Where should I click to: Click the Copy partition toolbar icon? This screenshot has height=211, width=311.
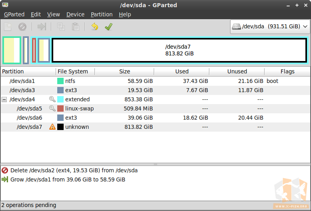(x=61, y=27)
